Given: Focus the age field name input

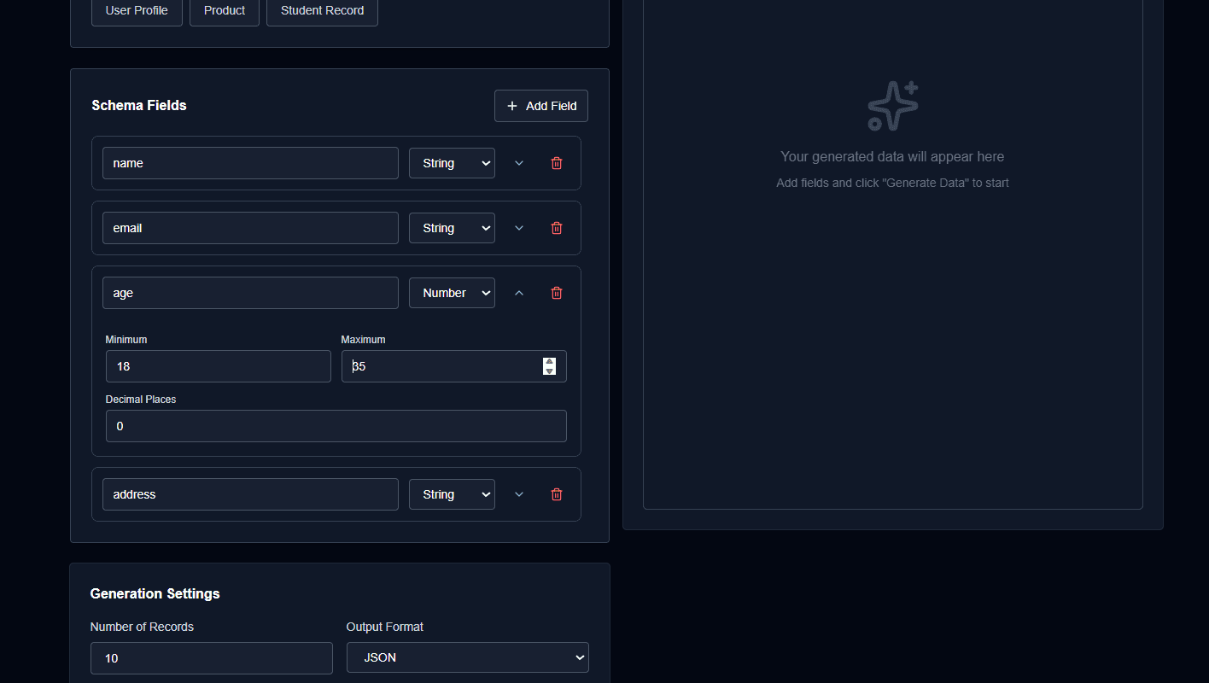Looking at the screenshot, I should click(x=250, y=293).
